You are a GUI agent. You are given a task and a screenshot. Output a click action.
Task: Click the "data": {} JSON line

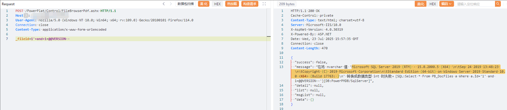point(304,99)
